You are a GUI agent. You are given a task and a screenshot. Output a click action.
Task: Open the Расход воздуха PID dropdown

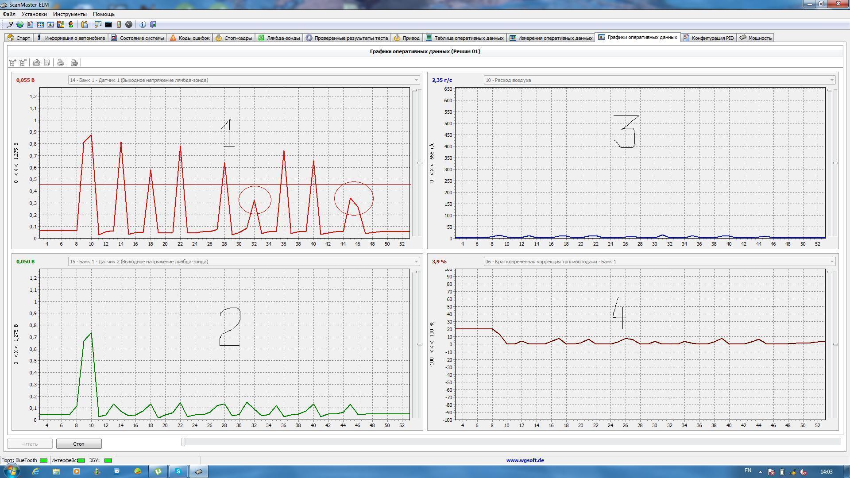[831, 80]
